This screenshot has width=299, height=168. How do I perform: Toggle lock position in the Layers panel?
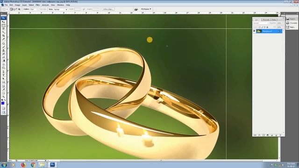point(265,27)
